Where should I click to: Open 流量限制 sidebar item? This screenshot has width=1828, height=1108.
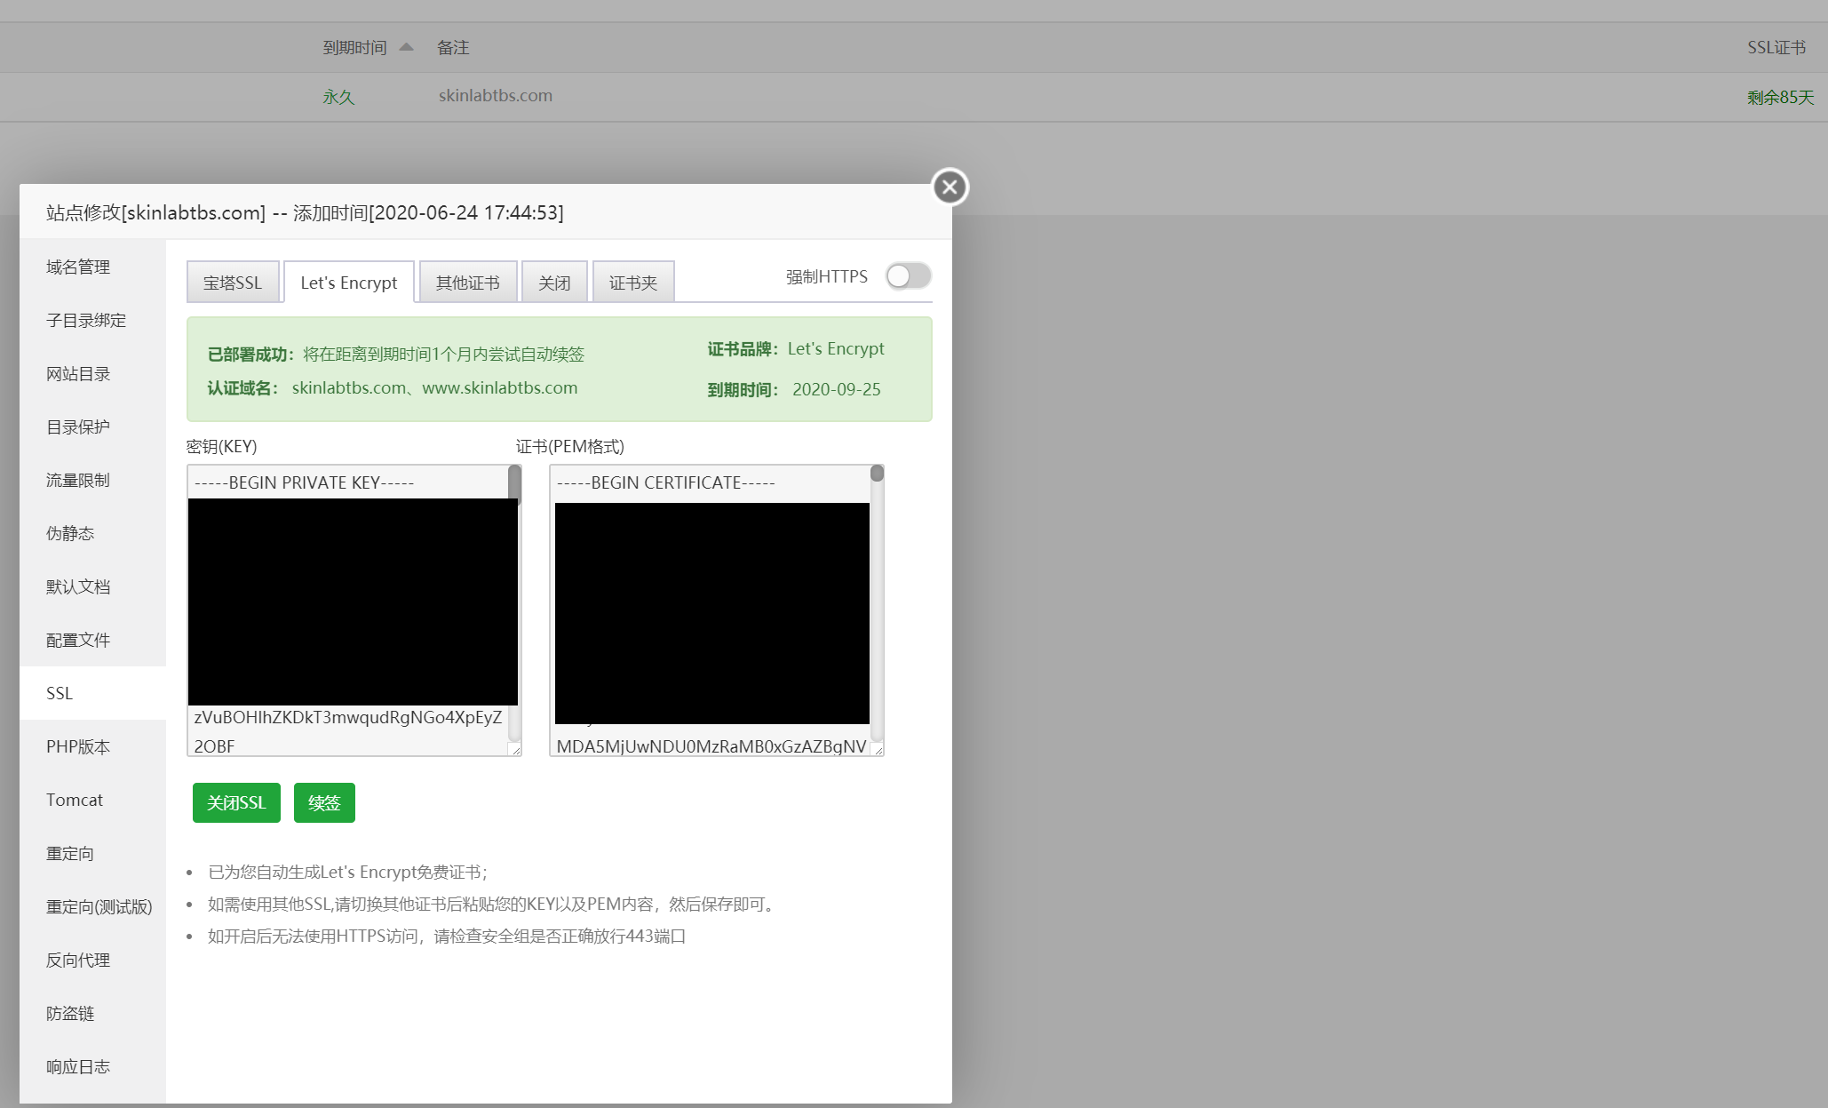tap(92, 480)
